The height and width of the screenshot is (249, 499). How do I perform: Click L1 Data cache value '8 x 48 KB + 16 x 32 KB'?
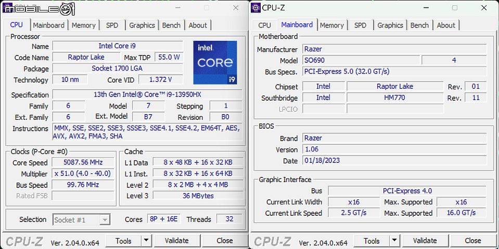[x=198, y=162]
